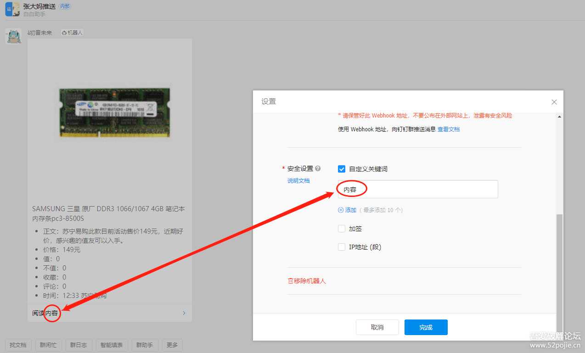Image resolution: width=585 pixels, height=353 pixels.
Task: Open the Samsung memory product image
Action: [x=115, y=112]
